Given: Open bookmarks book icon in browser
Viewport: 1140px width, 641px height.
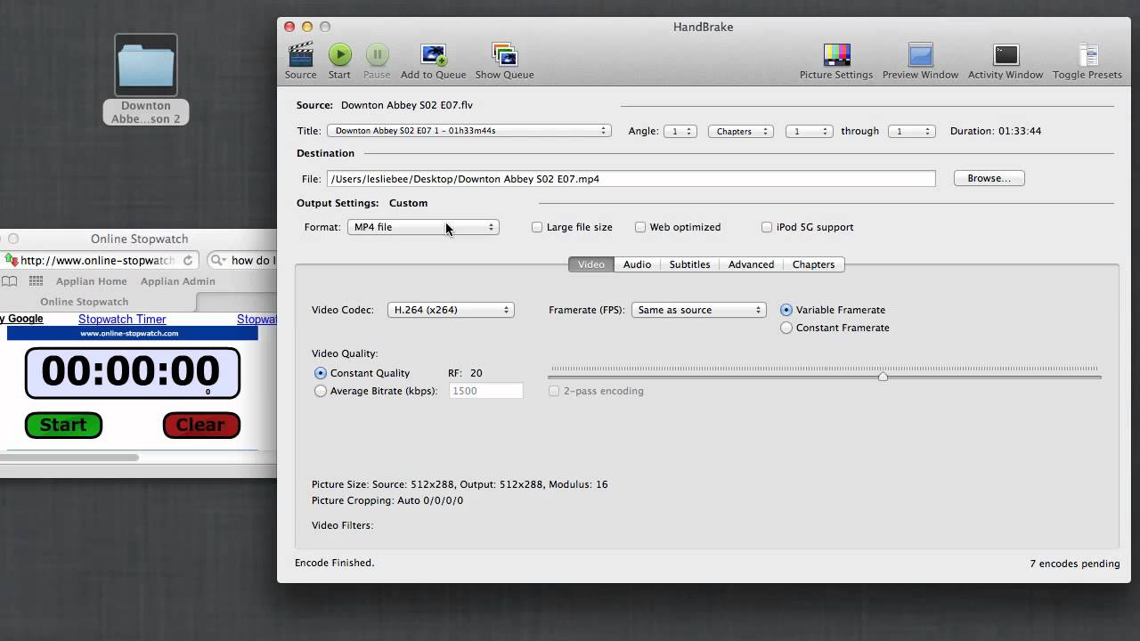Looking at the screenshot, I should pos(9,281).
